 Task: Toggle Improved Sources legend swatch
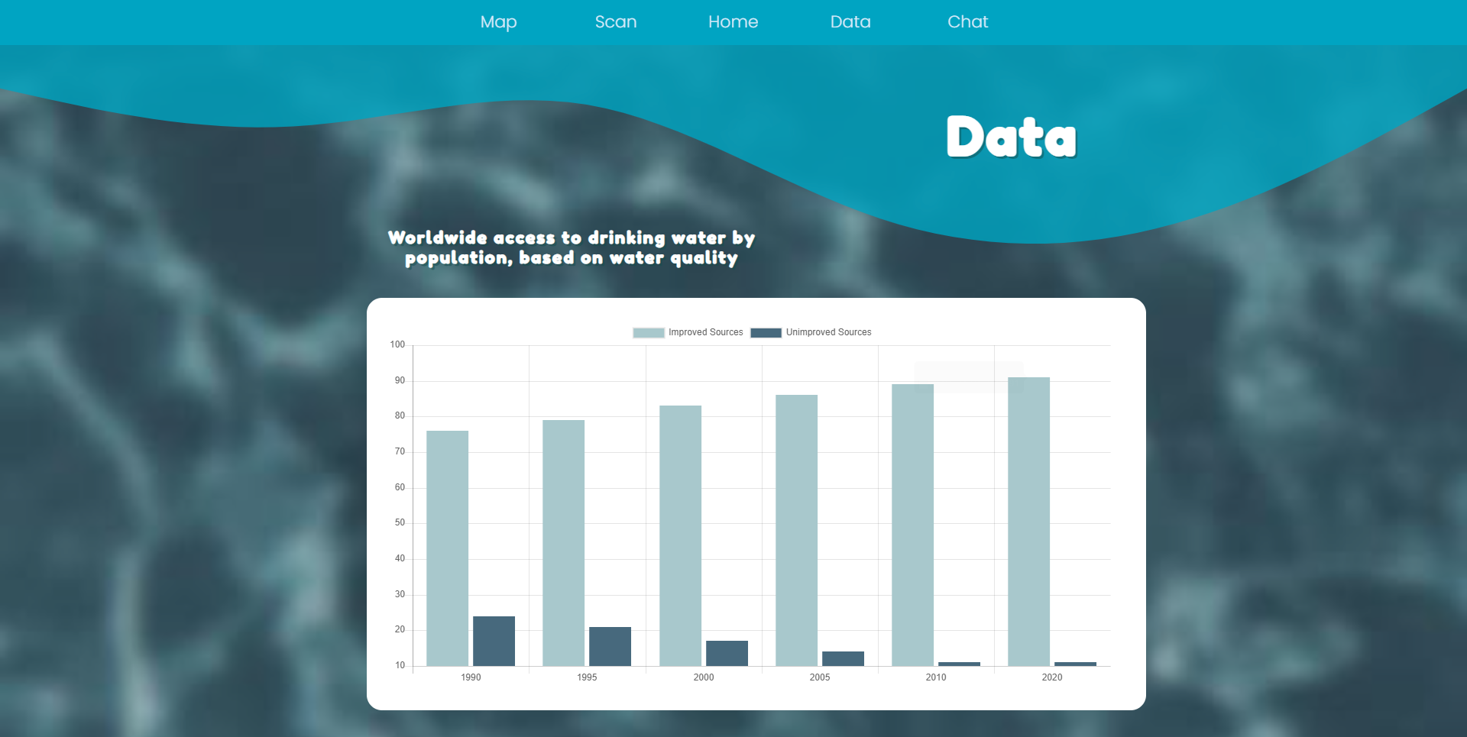(649, 332)
